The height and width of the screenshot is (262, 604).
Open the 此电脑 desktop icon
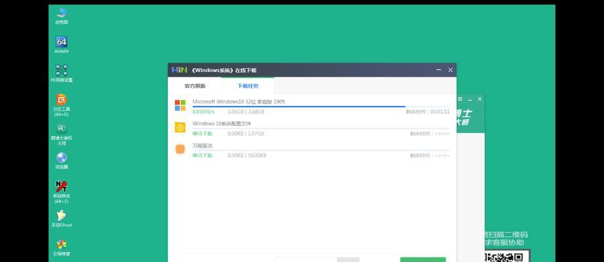61,16
